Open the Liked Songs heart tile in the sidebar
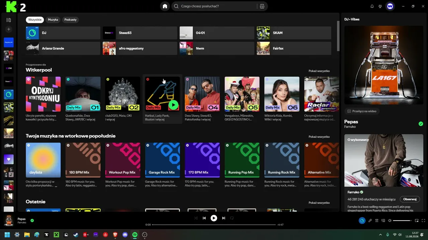The image size is (428, 240). pyautogui.click(x=9, y=159)
